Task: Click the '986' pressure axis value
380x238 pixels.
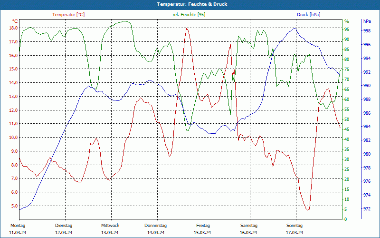Action: [x=367, y=113]
